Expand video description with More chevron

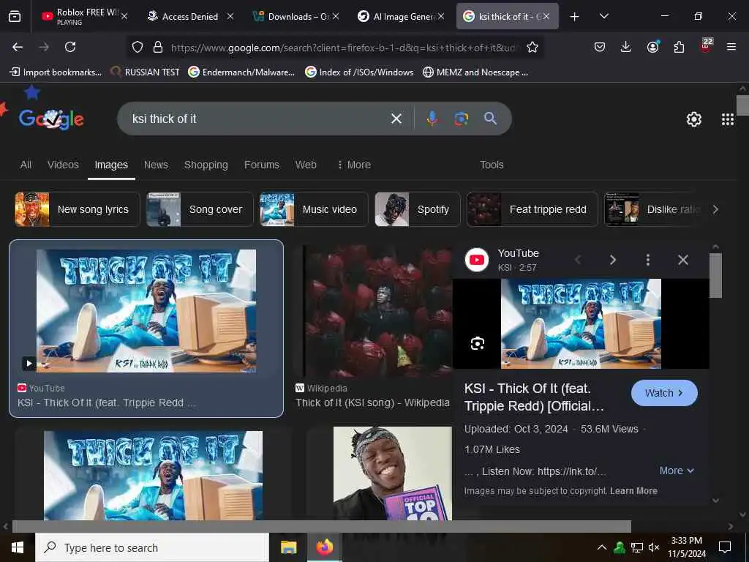tap(677, 471)
